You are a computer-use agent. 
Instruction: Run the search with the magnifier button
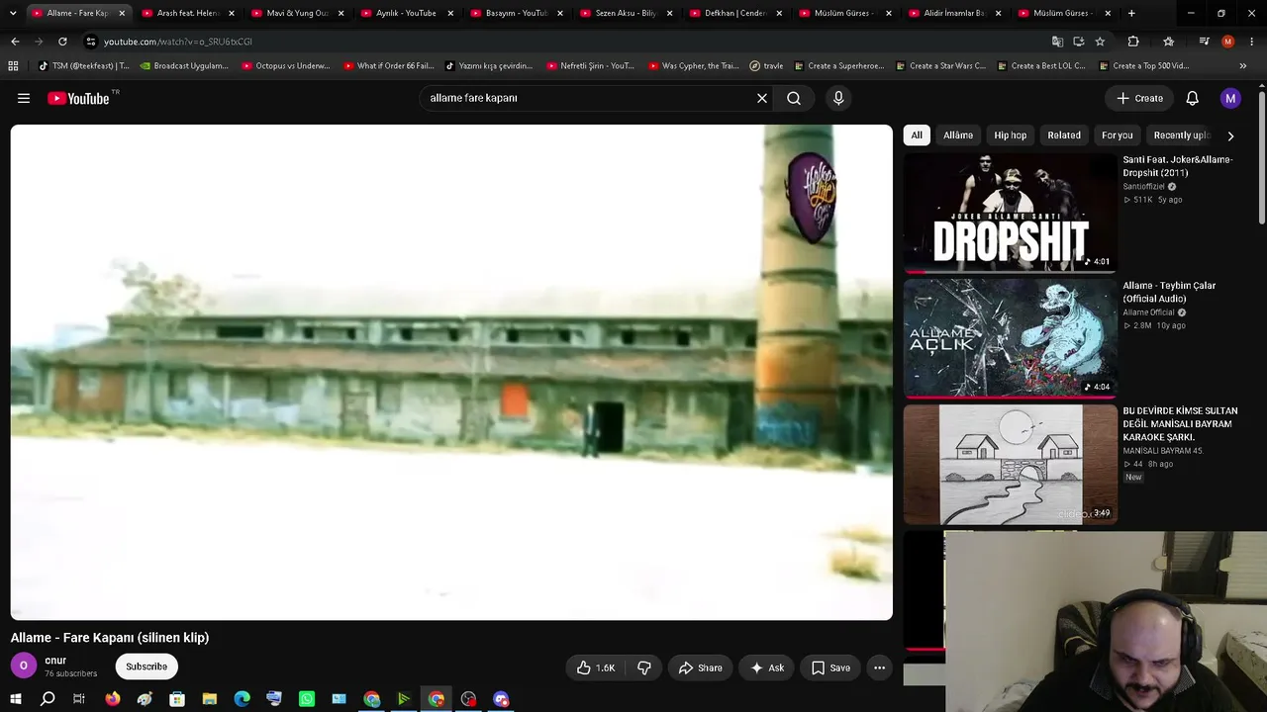click(794, 98)
